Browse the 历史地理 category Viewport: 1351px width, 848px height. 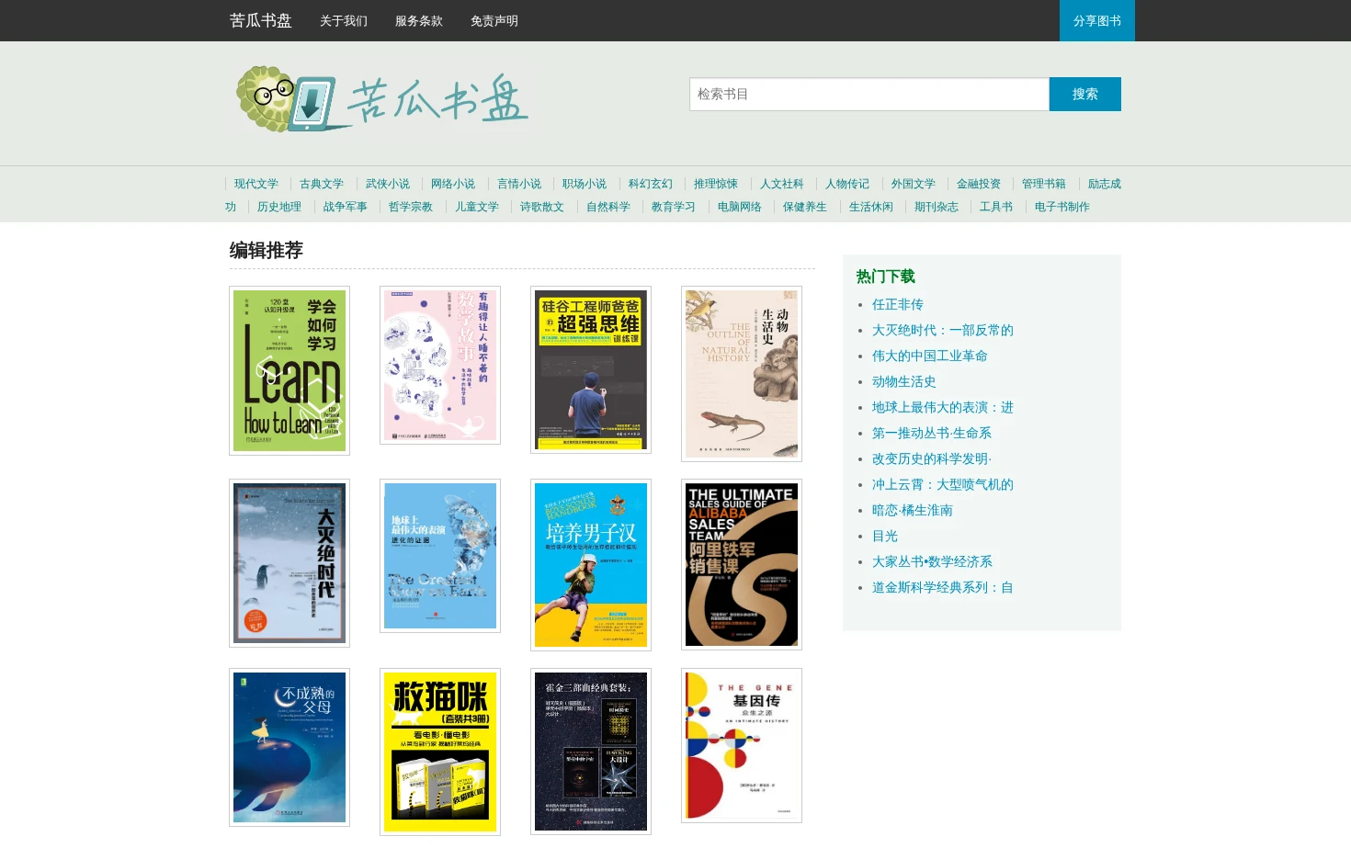(x=279, y=207)
